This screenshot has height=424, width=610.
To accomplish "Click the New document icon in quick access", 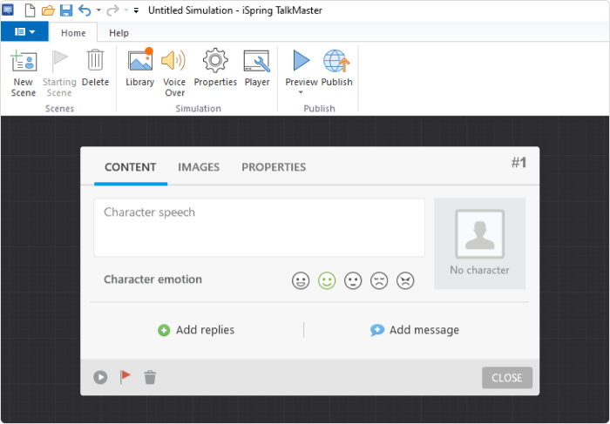I will click(30, 10).
